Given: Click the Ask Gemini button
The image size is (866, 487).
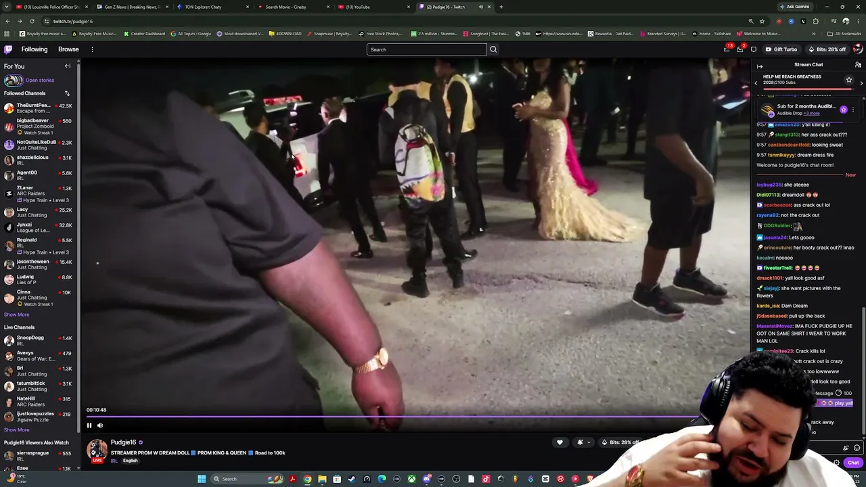Looking at the screenshot, I should click(794, 7).
